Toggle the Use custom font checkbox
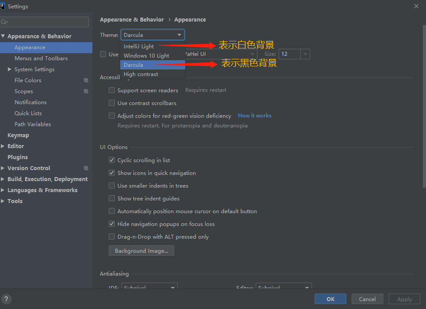Screen dimensions: 426x309 (x=103, y=54)
